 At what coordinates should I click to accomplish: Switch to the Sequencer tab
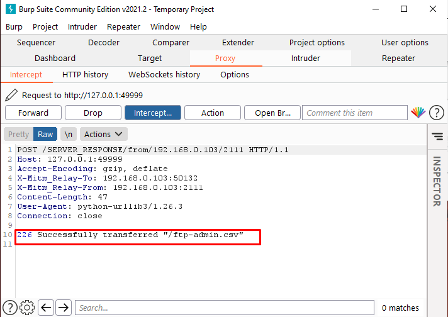36,43
